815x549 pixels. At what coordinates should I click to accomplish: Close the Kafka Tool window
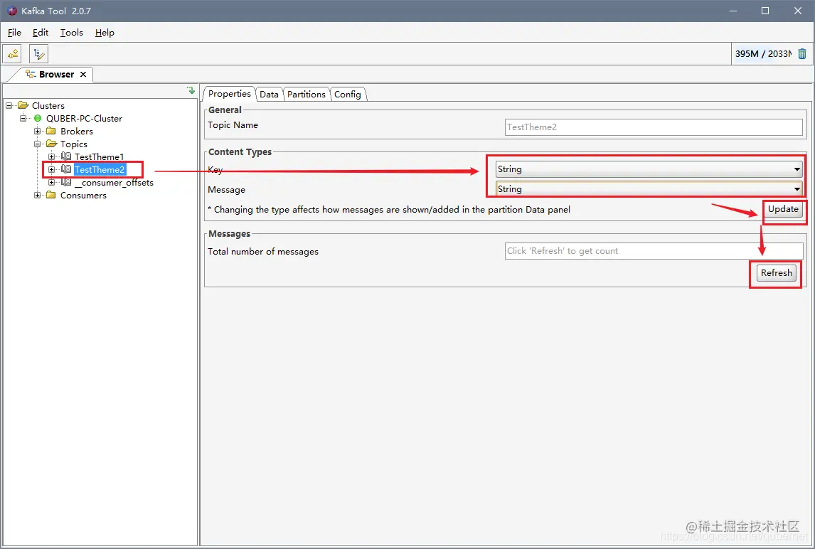click(x=798, y=11)
